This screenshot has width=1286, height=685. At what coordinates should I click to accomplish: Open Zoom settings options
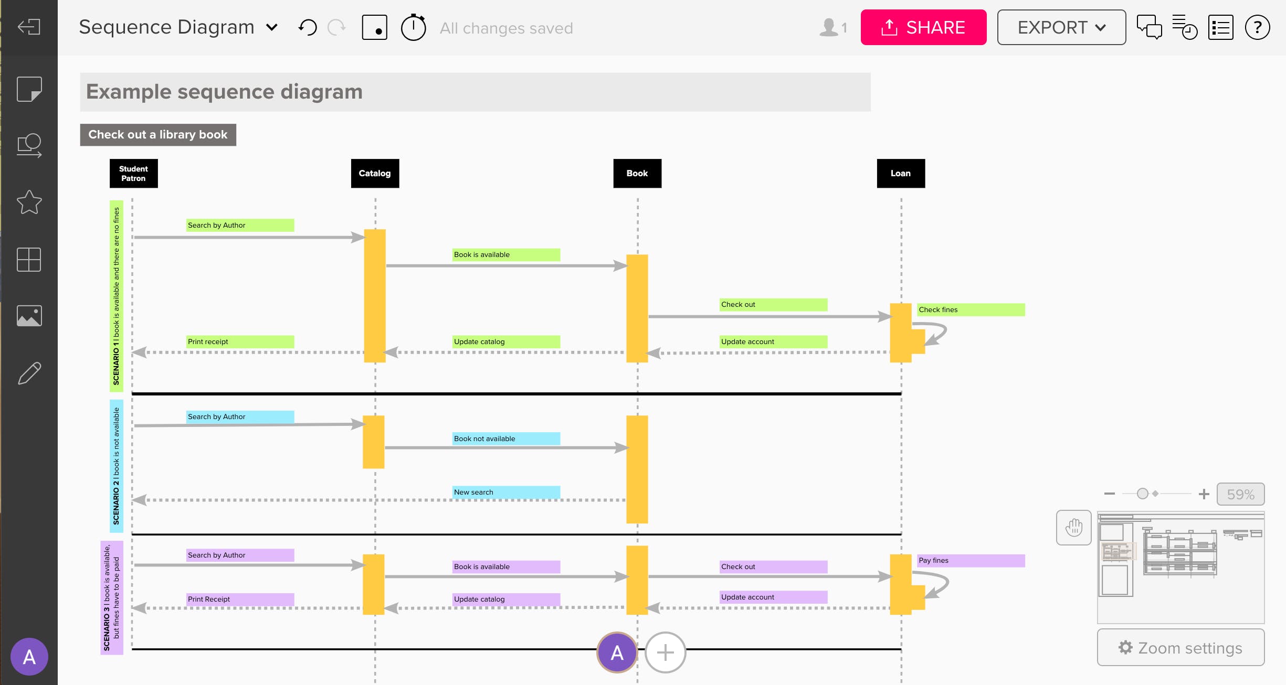[x=1180, y=648]
